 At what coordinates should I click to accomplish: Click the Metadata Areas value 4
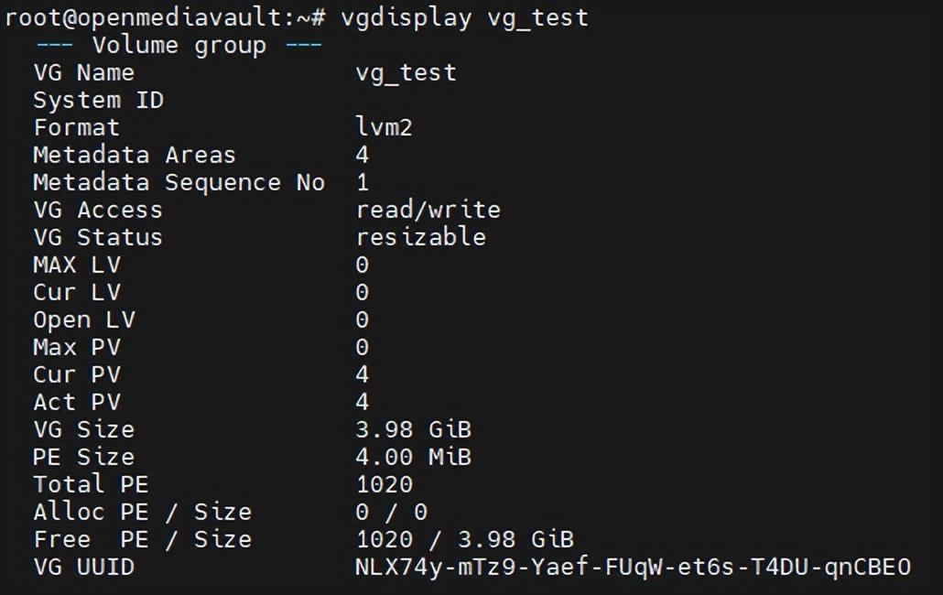point(362,155)
